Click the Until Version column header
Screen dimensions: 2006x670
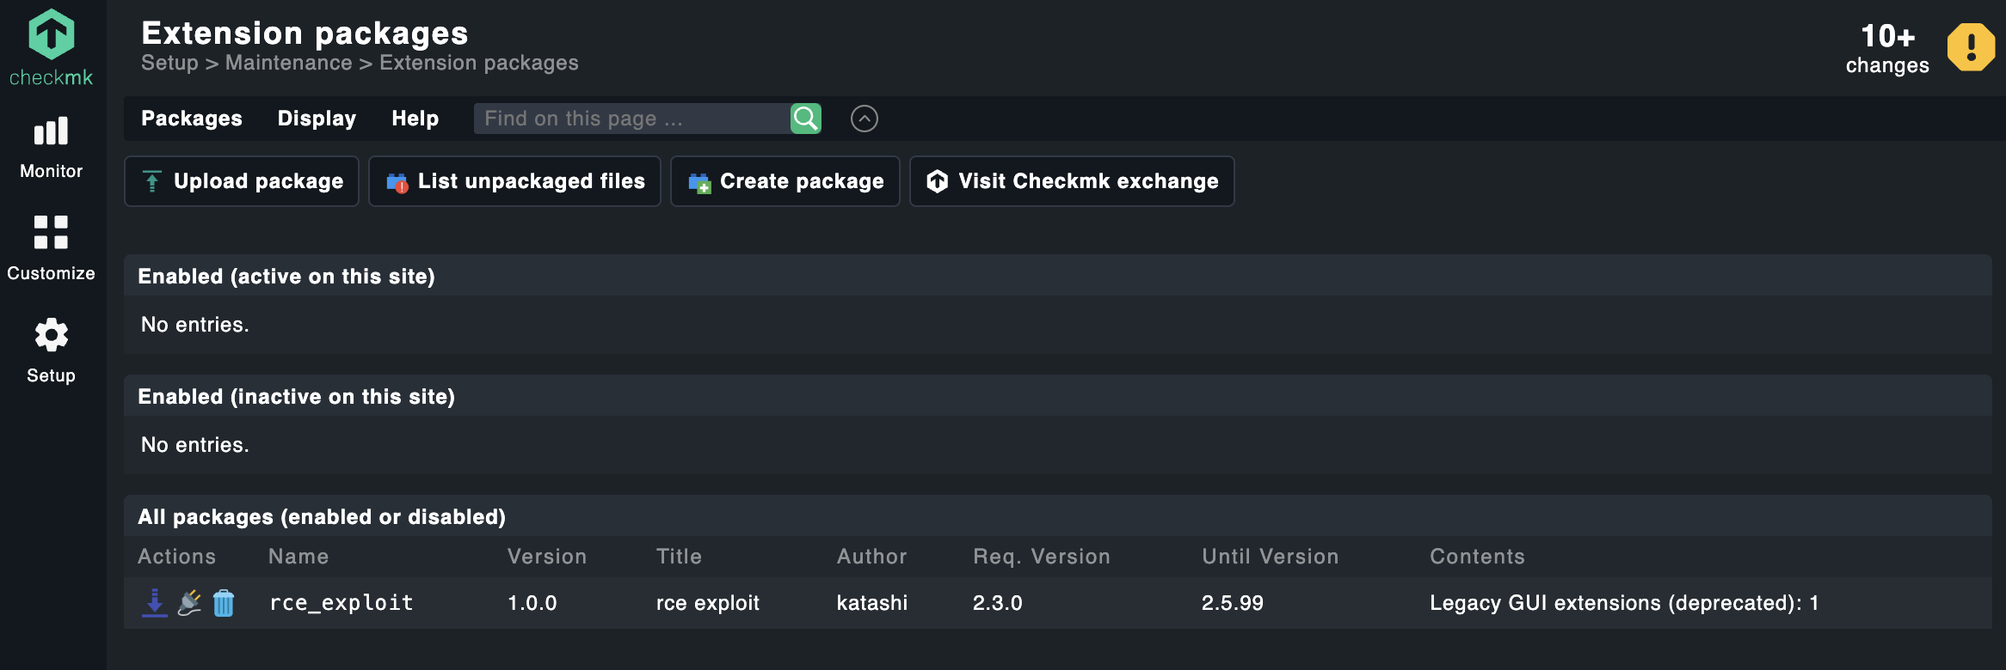click(x=1271, y=557)
